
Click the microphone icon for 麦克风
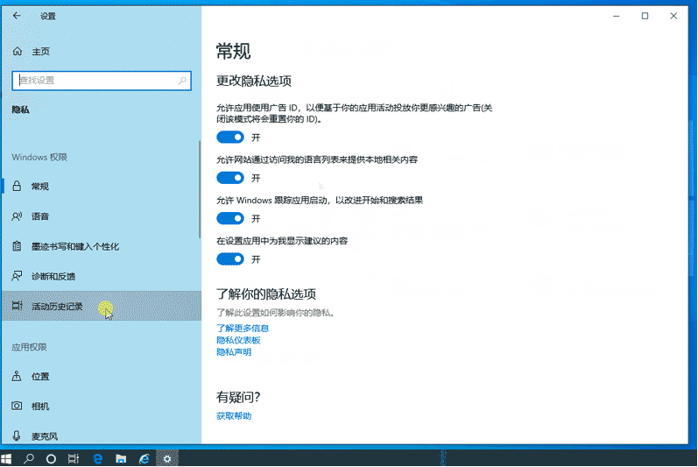(x=17, y=435)
